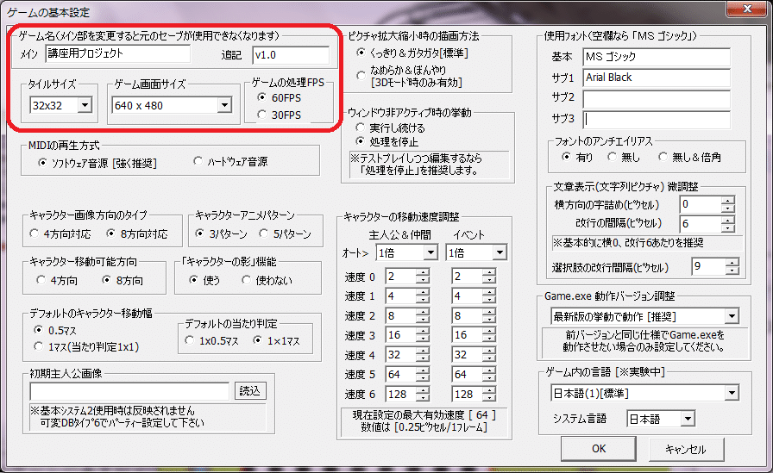Select 1x0.5マス default hit detection
This screenshot has width=773, height=473.
point(190,340)
